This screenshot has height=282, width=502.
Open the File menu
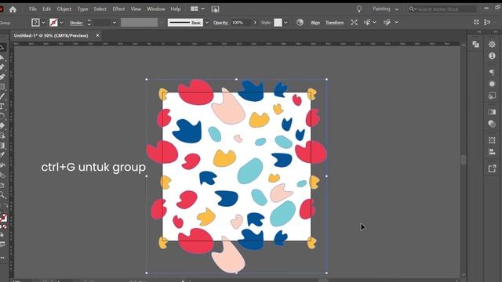coord(33,9)
